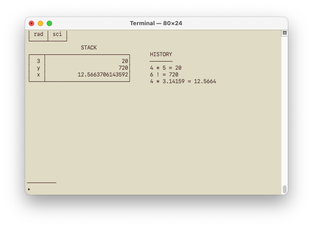Image resolution: width=313 pixels, height=228 pixels.
Task: Click the stack value 12.5663706143592
Action: (x=102, y=75)
